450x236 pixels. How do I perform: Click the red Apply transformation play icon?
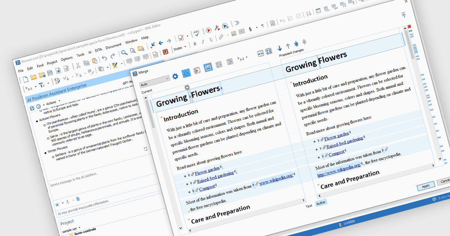(208, 30)
